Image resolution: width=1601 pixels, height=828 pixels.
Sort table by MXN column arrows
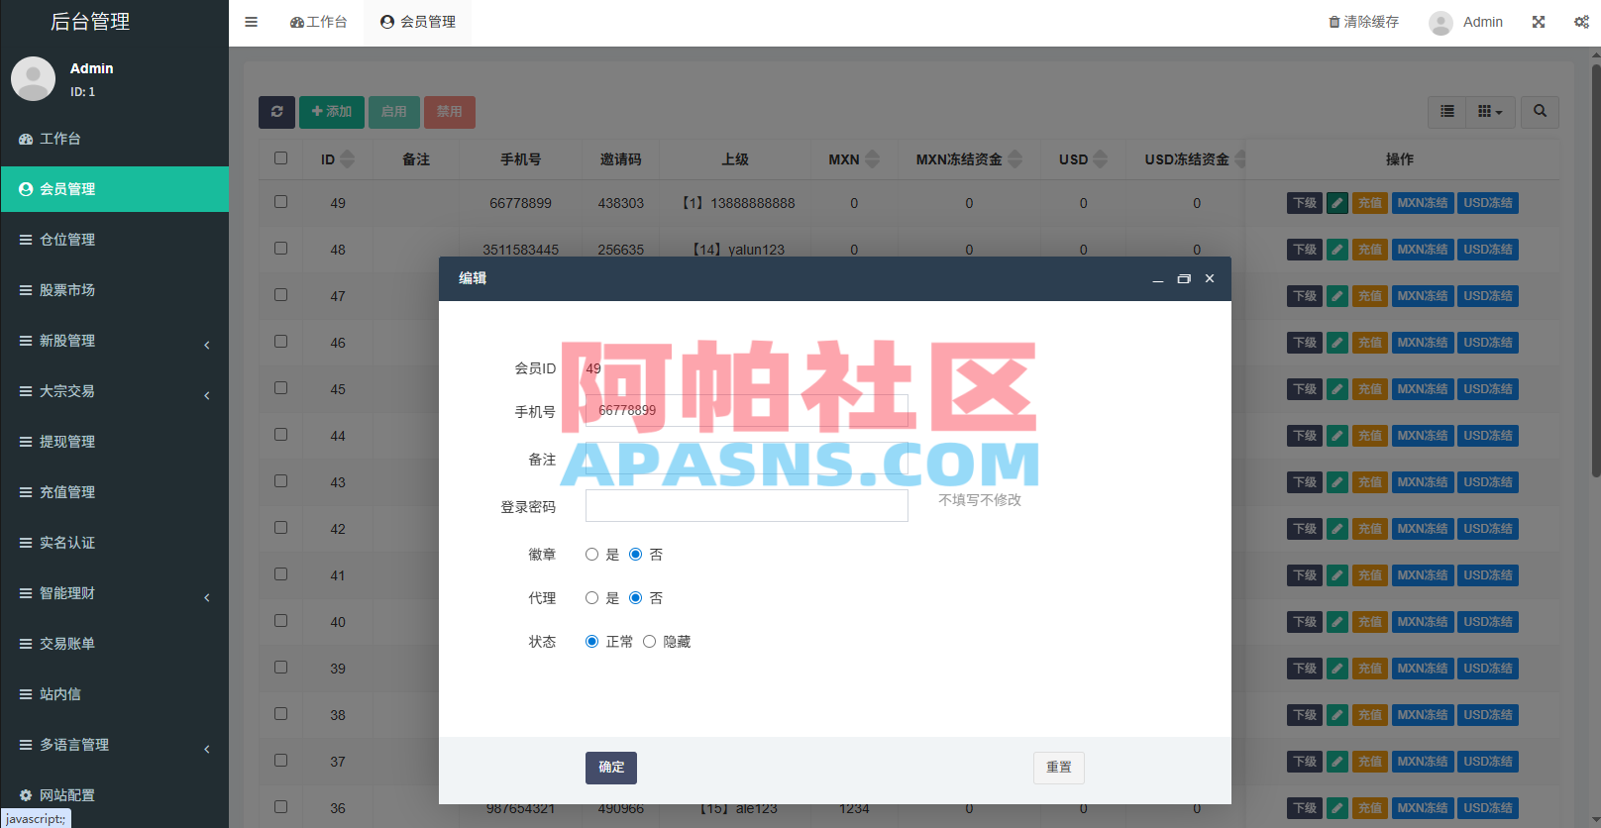[x=872, y=159]
